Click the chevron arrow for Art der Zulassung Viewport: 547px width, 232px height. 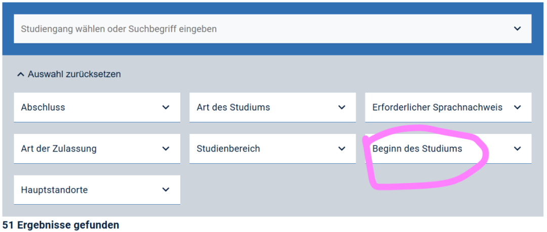pos(166,149)
